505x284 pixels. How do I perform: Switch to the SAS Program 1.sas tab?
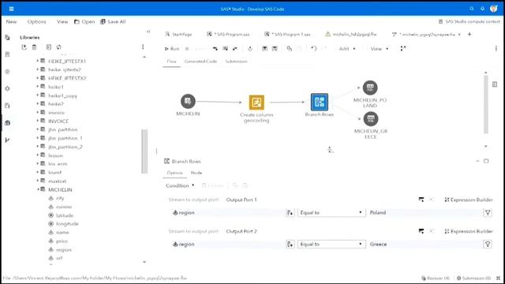point(287,34)
